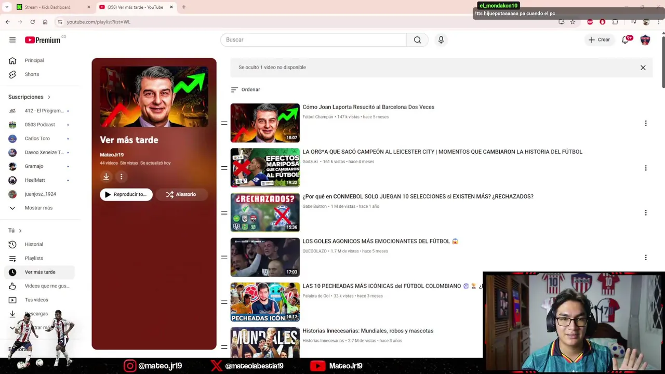The width and height of the screenshot is (665, 374).
Task: Open options for CONMEBOL video
Action: point(646,212)
